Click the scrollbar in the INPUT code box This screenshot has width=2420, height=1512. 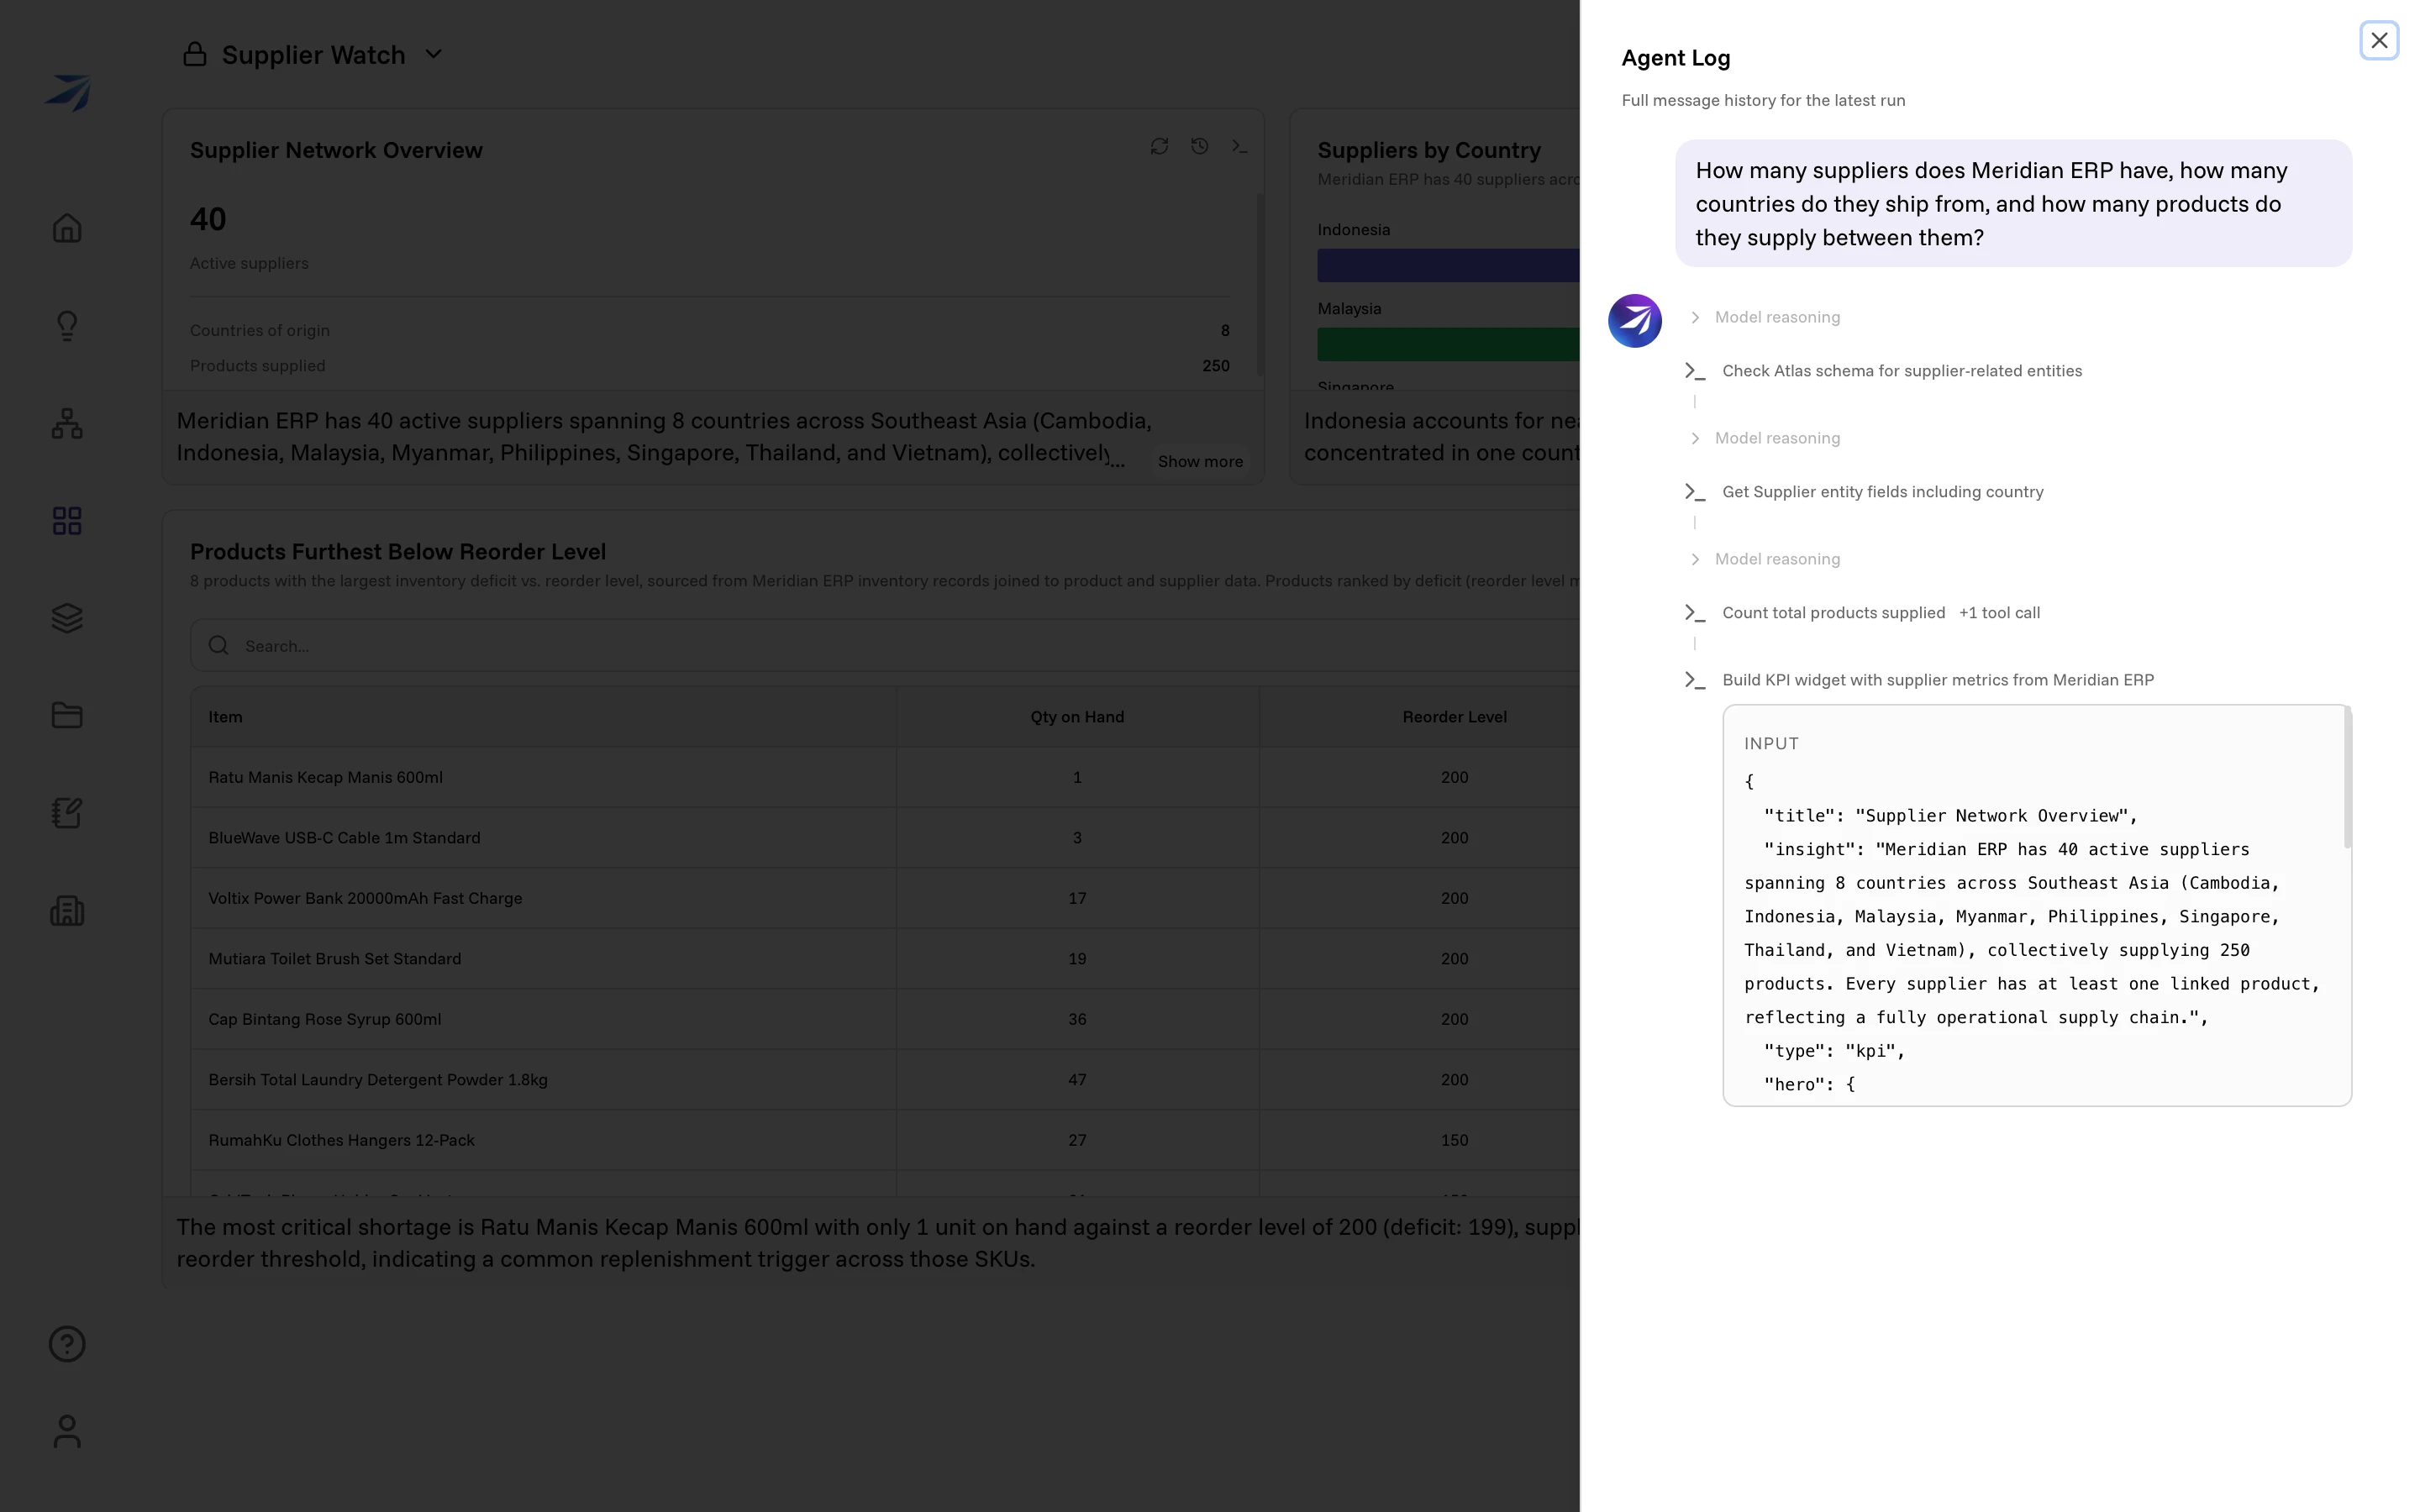click(x=2347, y=778)
